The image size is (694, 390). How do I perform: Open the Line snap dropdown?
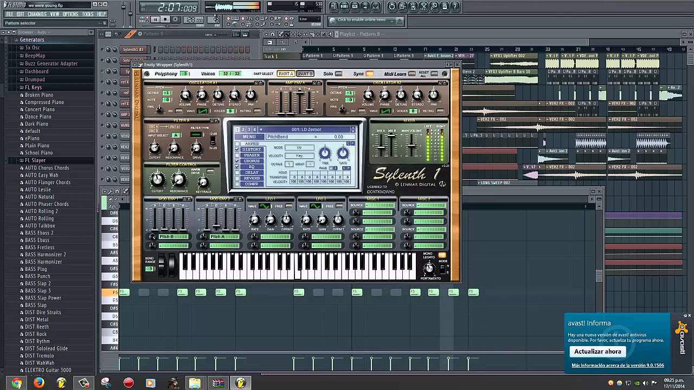311,19
